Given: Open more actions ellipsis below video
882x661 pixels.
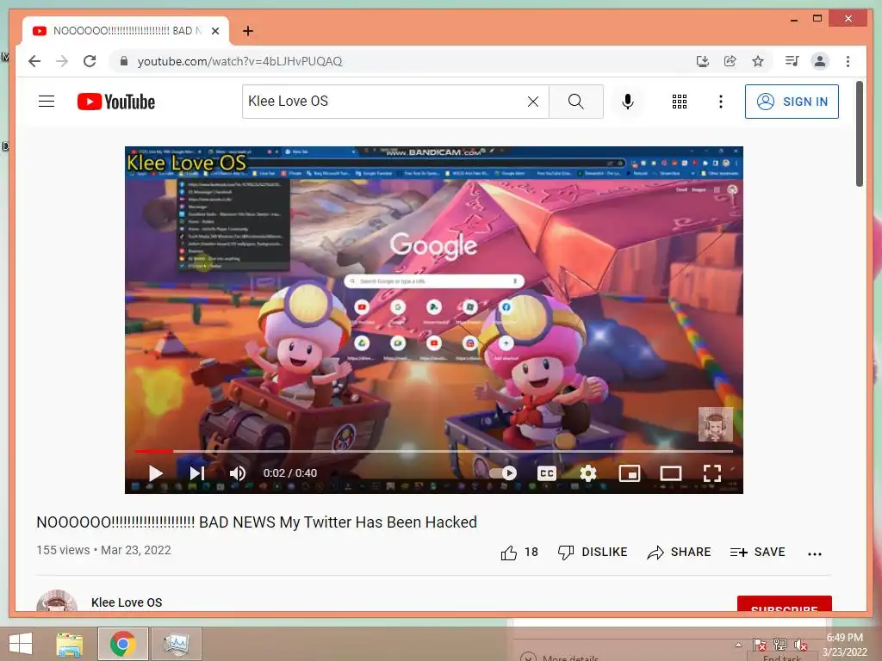Looking at the screenshot, I should pyautogui.click(x=815, y=553).
